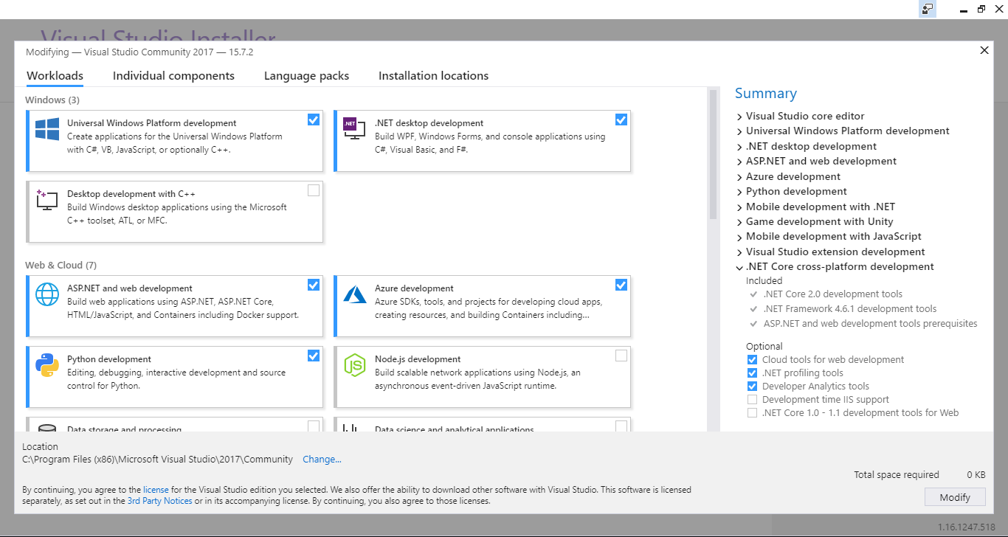Expand Mobile development with .NET summary
1008x537 pixels.
739,207
